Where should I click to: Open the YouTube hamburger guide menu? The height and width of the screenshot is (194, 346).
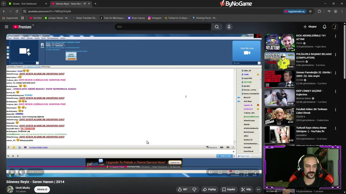[6, 27]
